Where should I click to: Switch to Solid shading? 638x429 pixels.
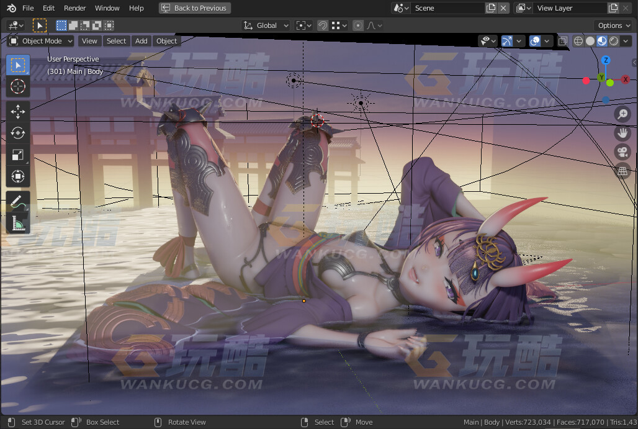tap(590, 41)
